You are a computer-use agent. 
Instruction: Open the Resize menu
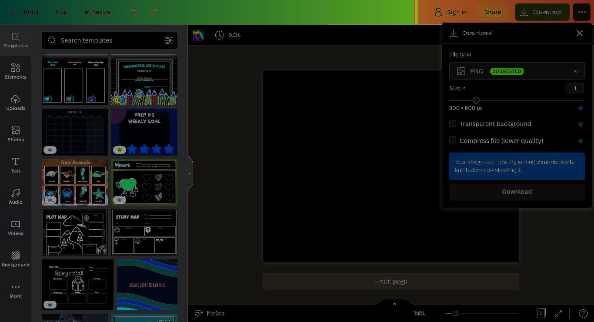[97, 12]
